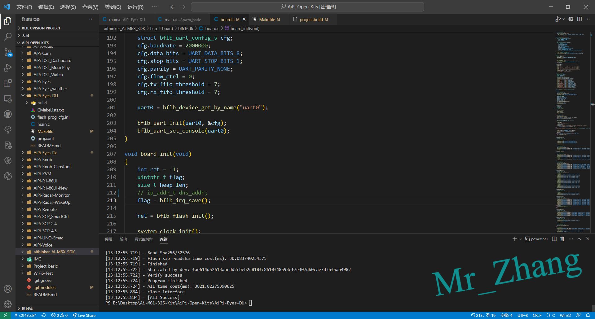Go back with the navigation arrow
The height and width of the screenshot is (319, 595).
click(173, 7)
